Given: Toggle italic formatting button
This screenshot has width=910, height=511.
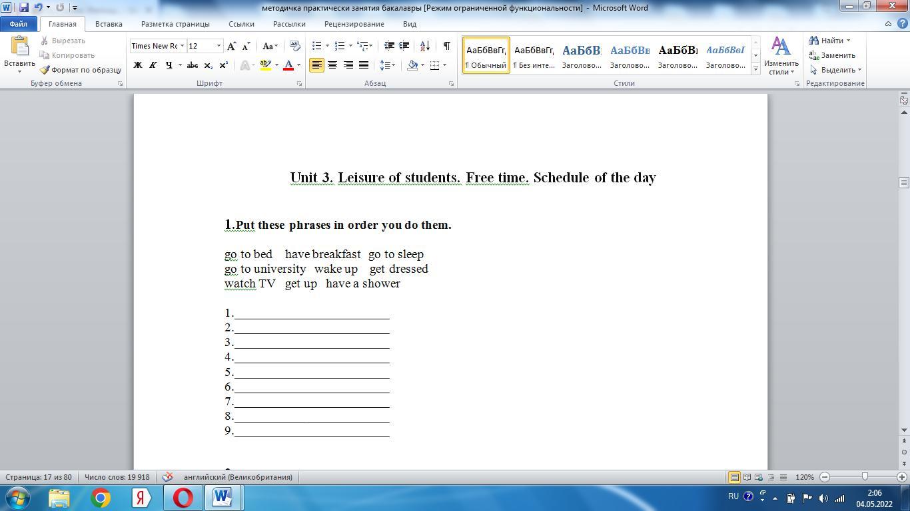Looking at the screenshot, I should click(153, 65).
